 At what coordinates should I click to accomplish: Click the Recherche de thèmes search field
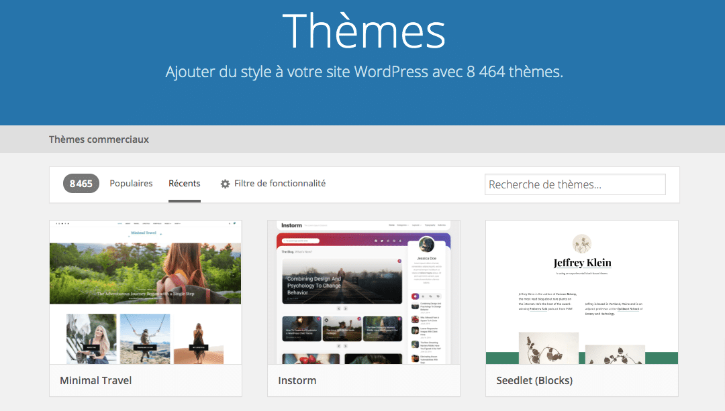[575, 184]
